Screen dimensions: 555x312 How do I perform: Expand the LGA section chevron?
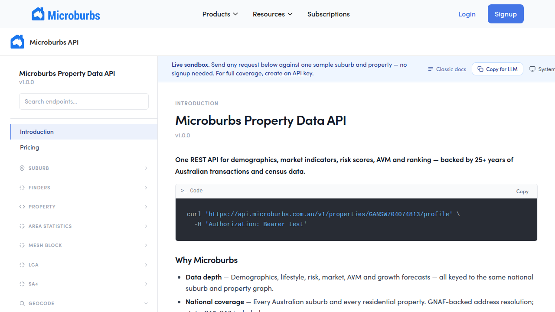coord(146,265)
